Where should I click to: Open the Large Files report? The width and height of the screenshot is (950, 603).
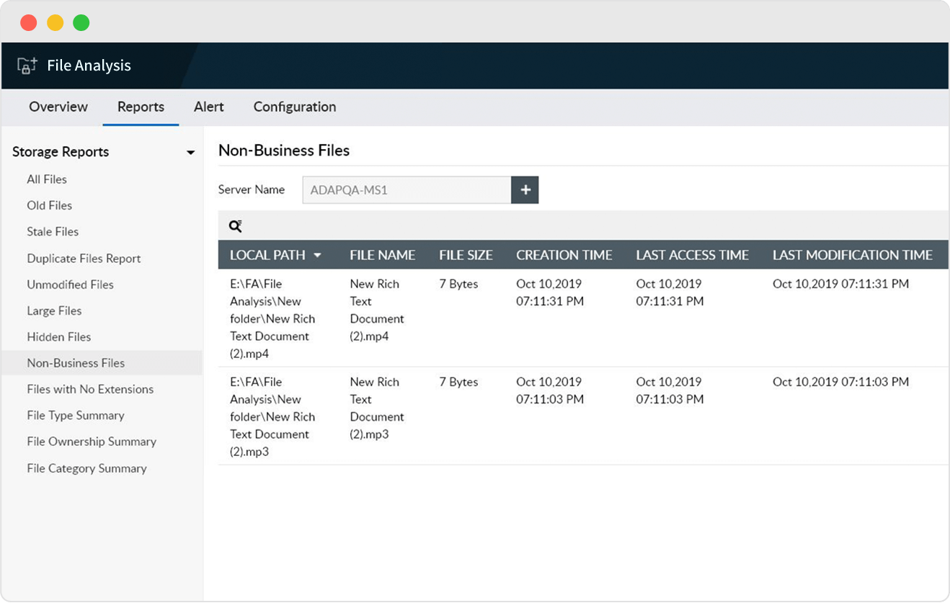pyautogui.click(x=54, y=311)
